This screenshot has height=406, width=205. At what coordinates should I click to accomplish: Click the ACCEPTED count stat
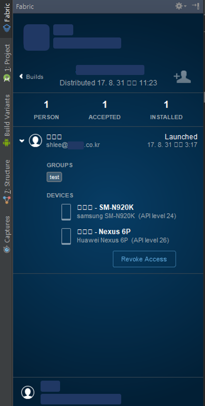coord(104,111)
